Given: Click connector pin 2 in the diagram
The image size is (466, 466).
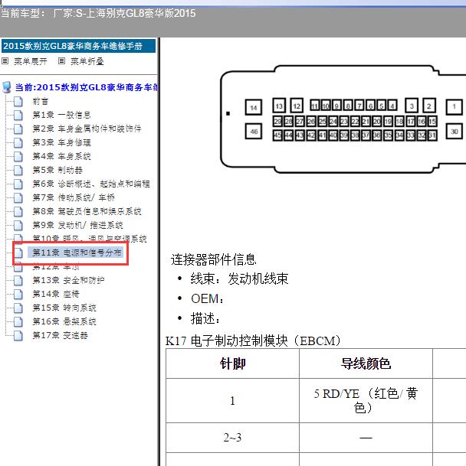Looking at the screenshot, I should pyautogui.click(x=429, y=106).
